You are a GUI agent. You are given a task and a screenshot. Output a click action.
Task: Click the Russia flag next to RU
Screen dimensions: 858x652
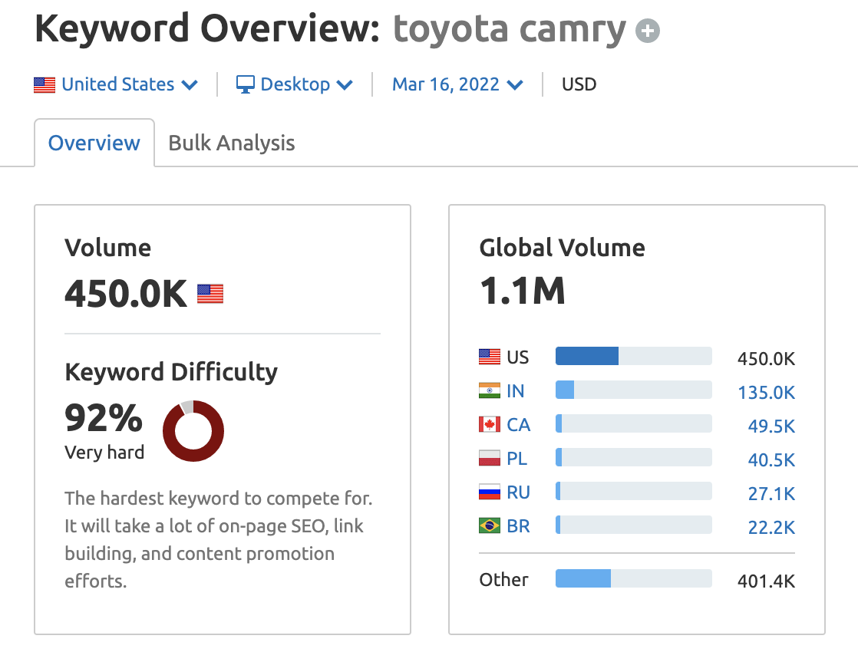coord(490,492)
